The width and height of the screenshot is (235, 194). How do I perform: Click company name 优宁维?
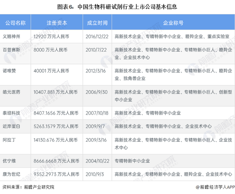[9, 161]
